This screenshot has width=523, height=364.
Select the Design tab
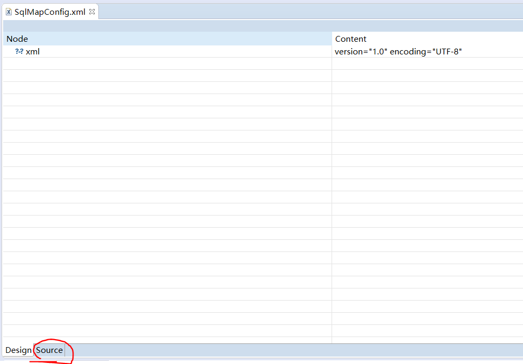pyautogui.click(x=19, y=350)
